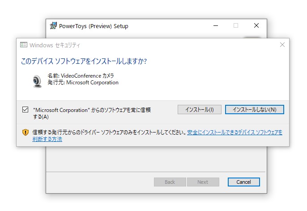This screenshot has height=211, width=307.
Task: Click Cancel in PowerToys Setup window
Action: (243, 182)
